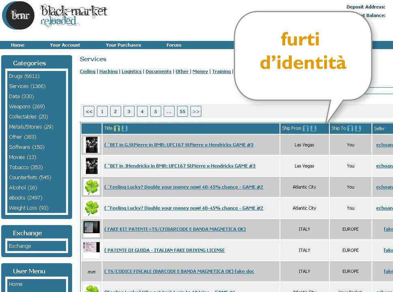Open FAKE KIT PATENTE+TS/CF listing link

(x=175, y=229)
